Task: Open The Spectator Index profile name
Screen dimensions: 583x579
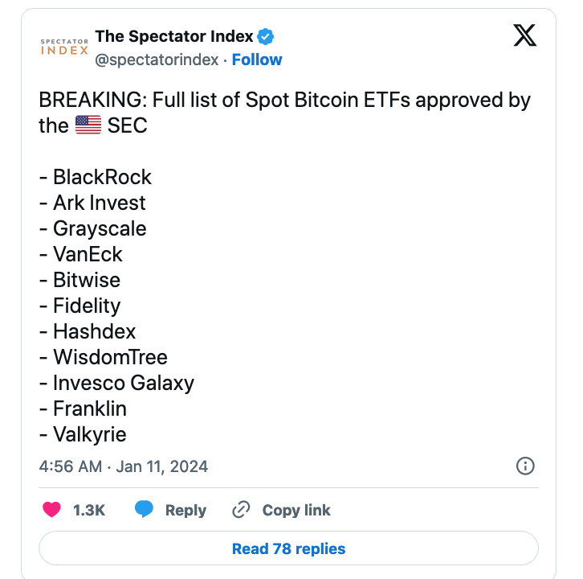Action: coord(173,36)
